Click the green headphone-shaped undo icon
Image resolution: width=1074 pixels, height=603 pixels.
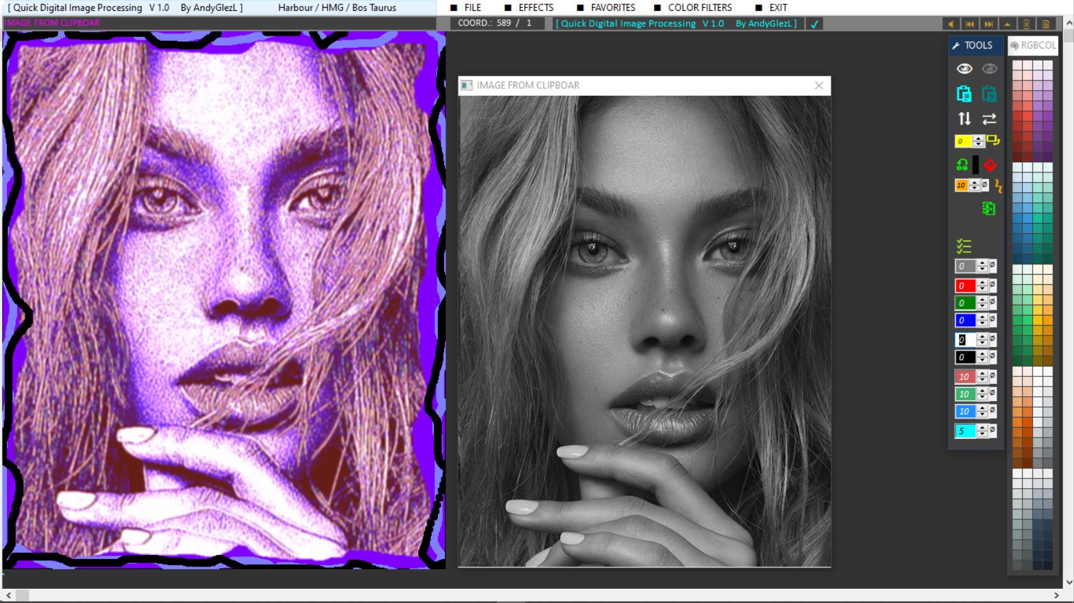[962, 165]
